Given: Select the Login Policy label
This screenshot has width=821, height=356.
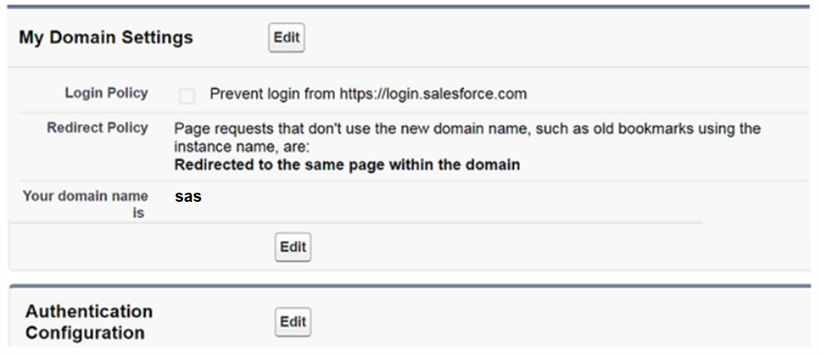Looking at the screenshot, I should (107, 93).
